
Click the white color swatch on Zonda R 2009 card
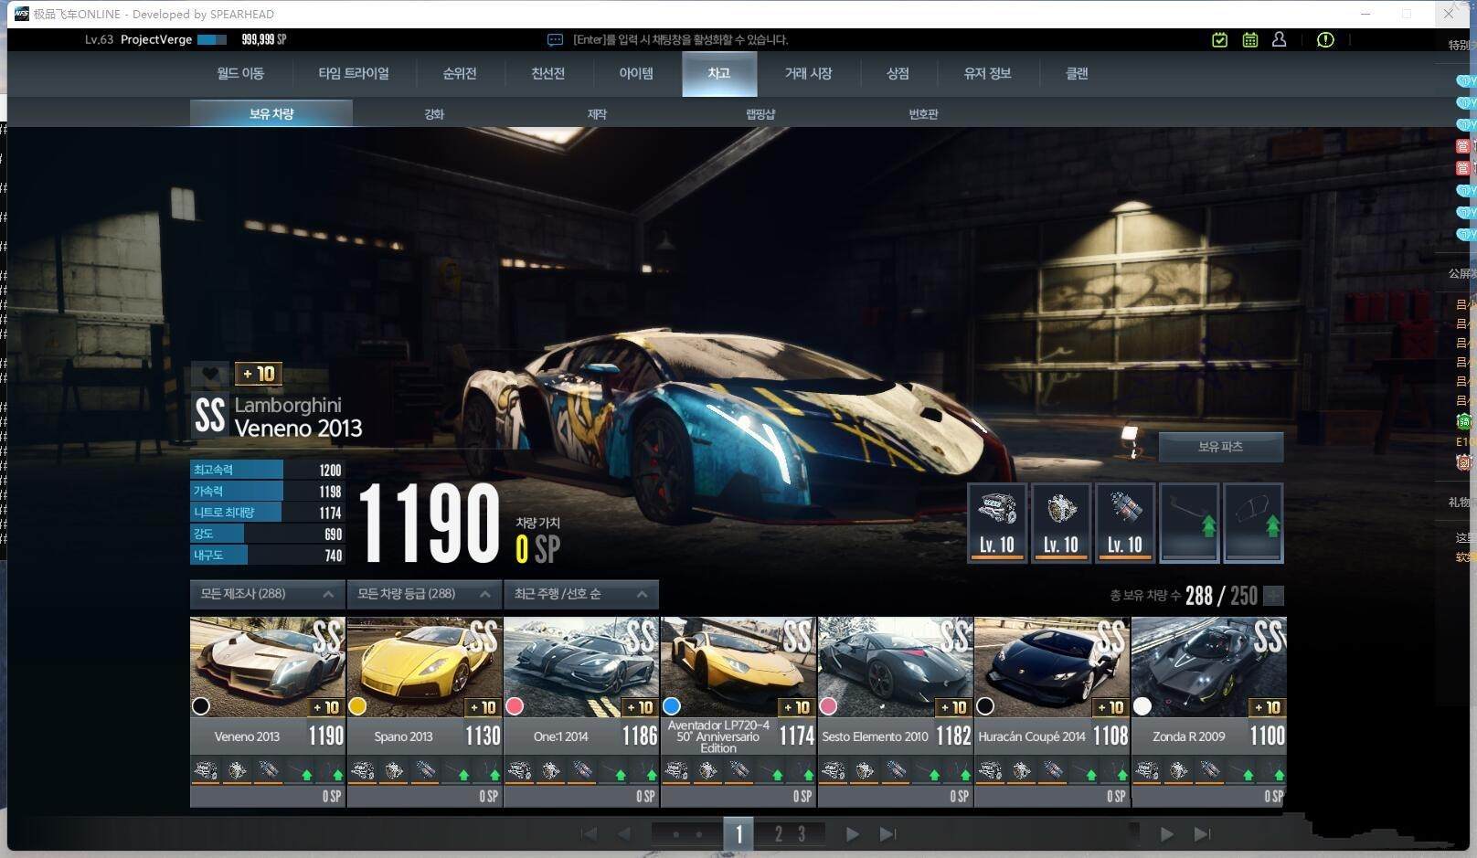tap(1142, 705)
